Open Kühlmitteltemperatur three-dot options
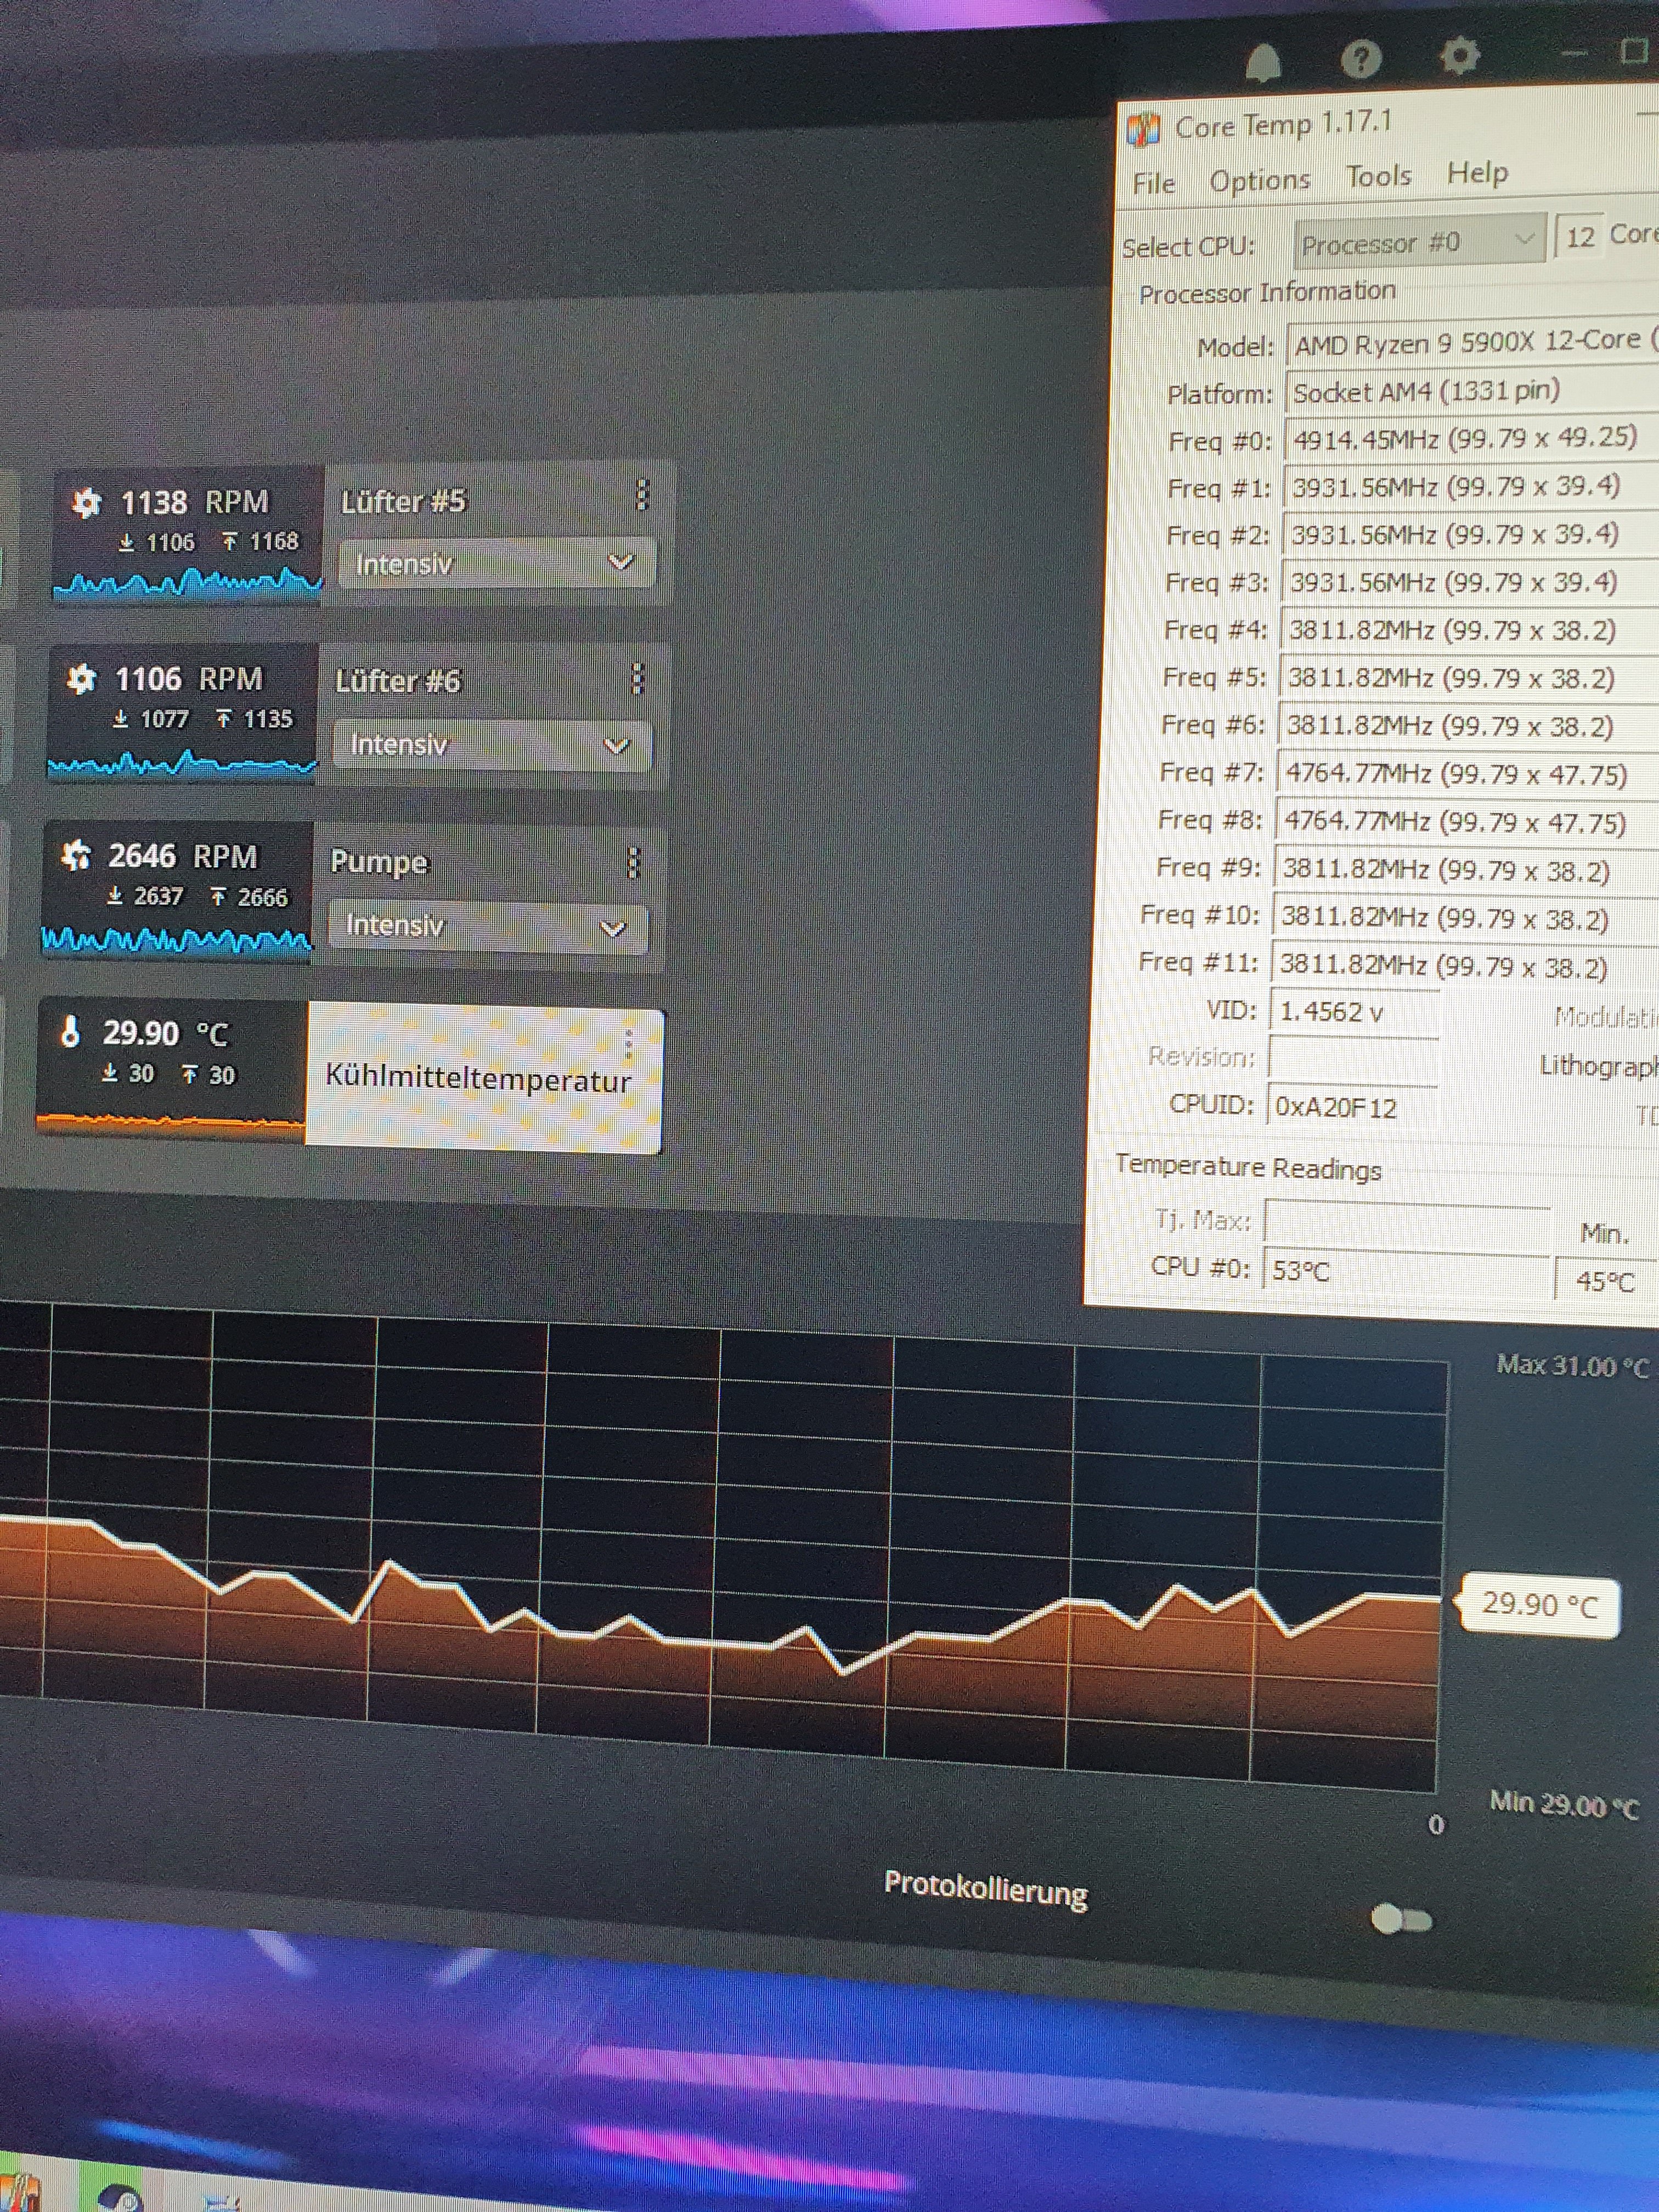The image size is (1659, 2212). click(x=628, y=1045)
